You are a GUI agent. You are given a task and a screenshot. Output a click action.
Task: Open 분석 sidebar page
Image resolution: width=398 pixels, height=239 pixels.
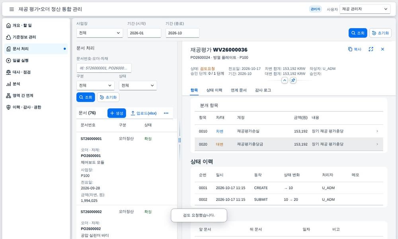pyautogui.click(x=36, y=84)
